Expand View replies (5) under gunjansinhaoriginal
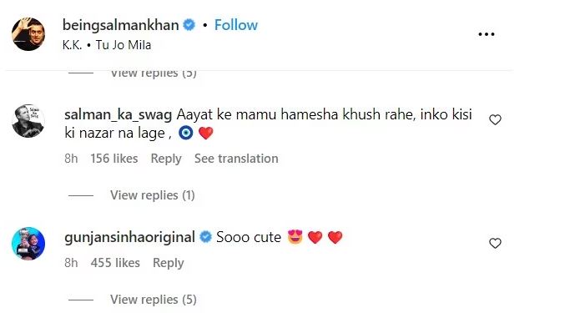The height and width of the screenshot is (313, 580). (154, 300)
